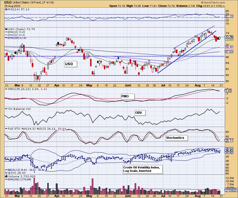Click the Volume 2,733,920 legend

22,177
